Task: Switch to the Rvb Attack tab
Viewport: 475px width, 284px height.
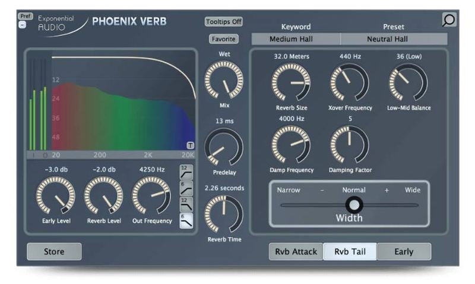Action: click(x=296, y=251)
